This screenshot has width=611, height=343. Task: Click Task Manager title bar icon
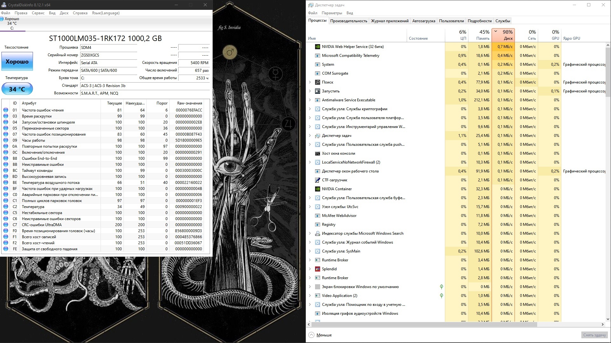[x=311, y=5]
